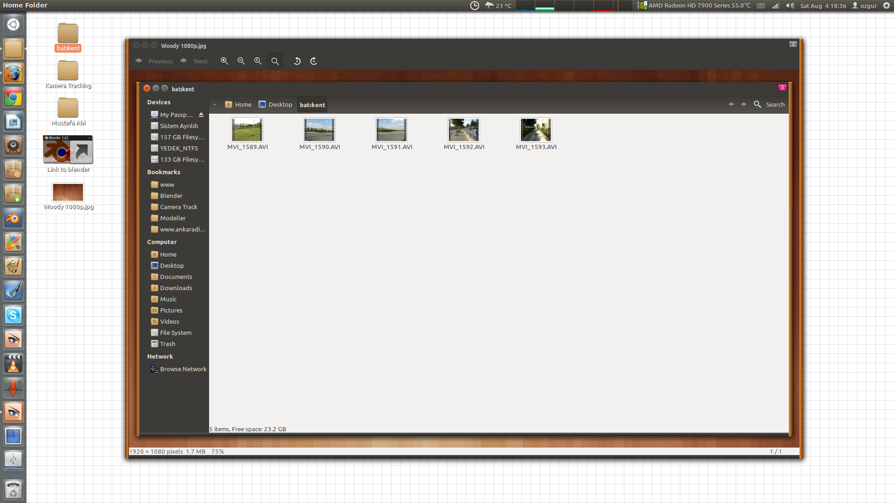Open the Modeller bookmark
The image size is (894, 503).
[x=168, y=218]
